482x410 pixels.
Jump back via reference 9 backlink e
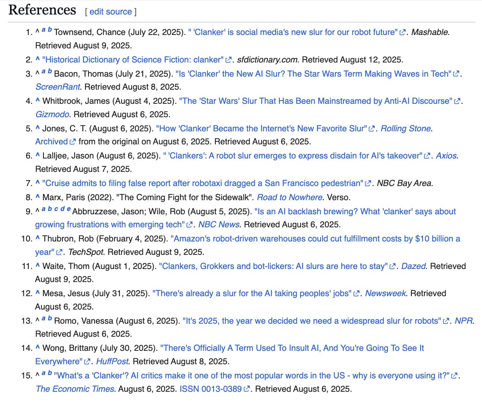[68, 209]
